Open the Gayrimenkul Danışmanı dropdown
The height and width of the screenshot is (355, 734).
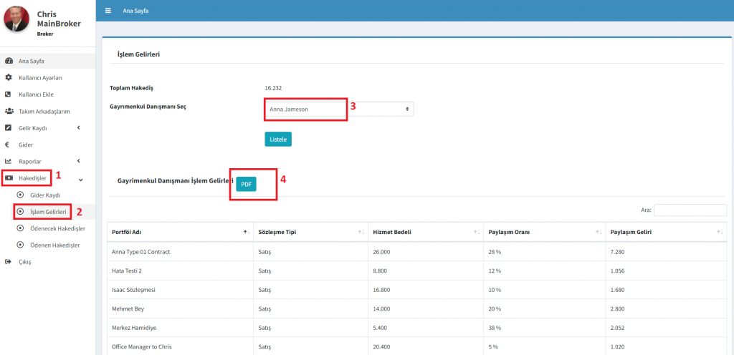tap(338, 109)
